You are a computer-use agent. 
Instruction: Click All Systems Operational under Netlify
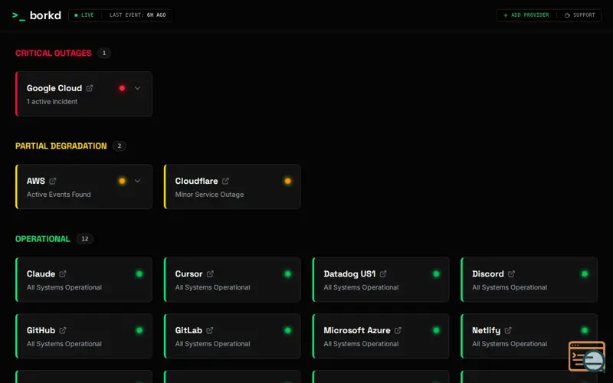(510, 344)
